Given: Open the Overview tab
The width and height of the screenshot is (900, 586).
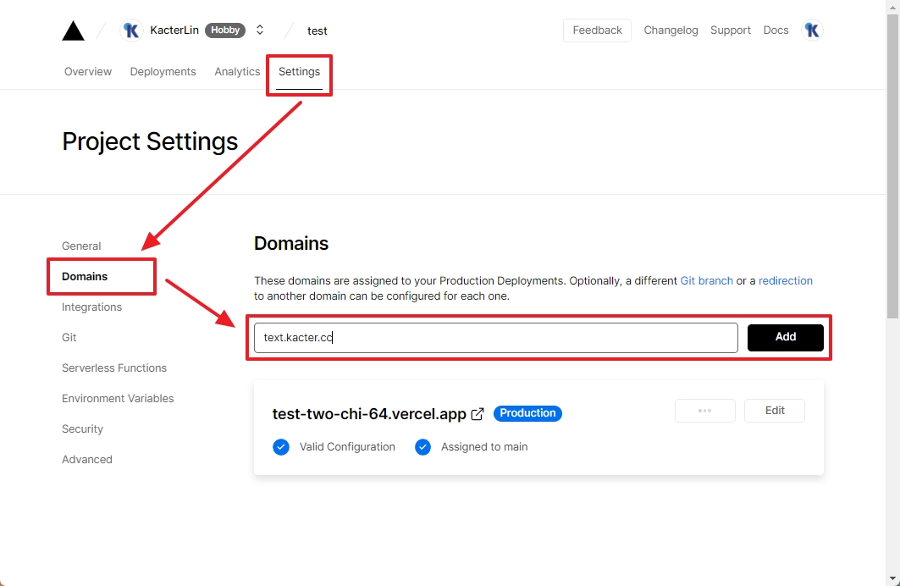Looking at the screenshot, I should pyautogui.click(x=88, y=72).
